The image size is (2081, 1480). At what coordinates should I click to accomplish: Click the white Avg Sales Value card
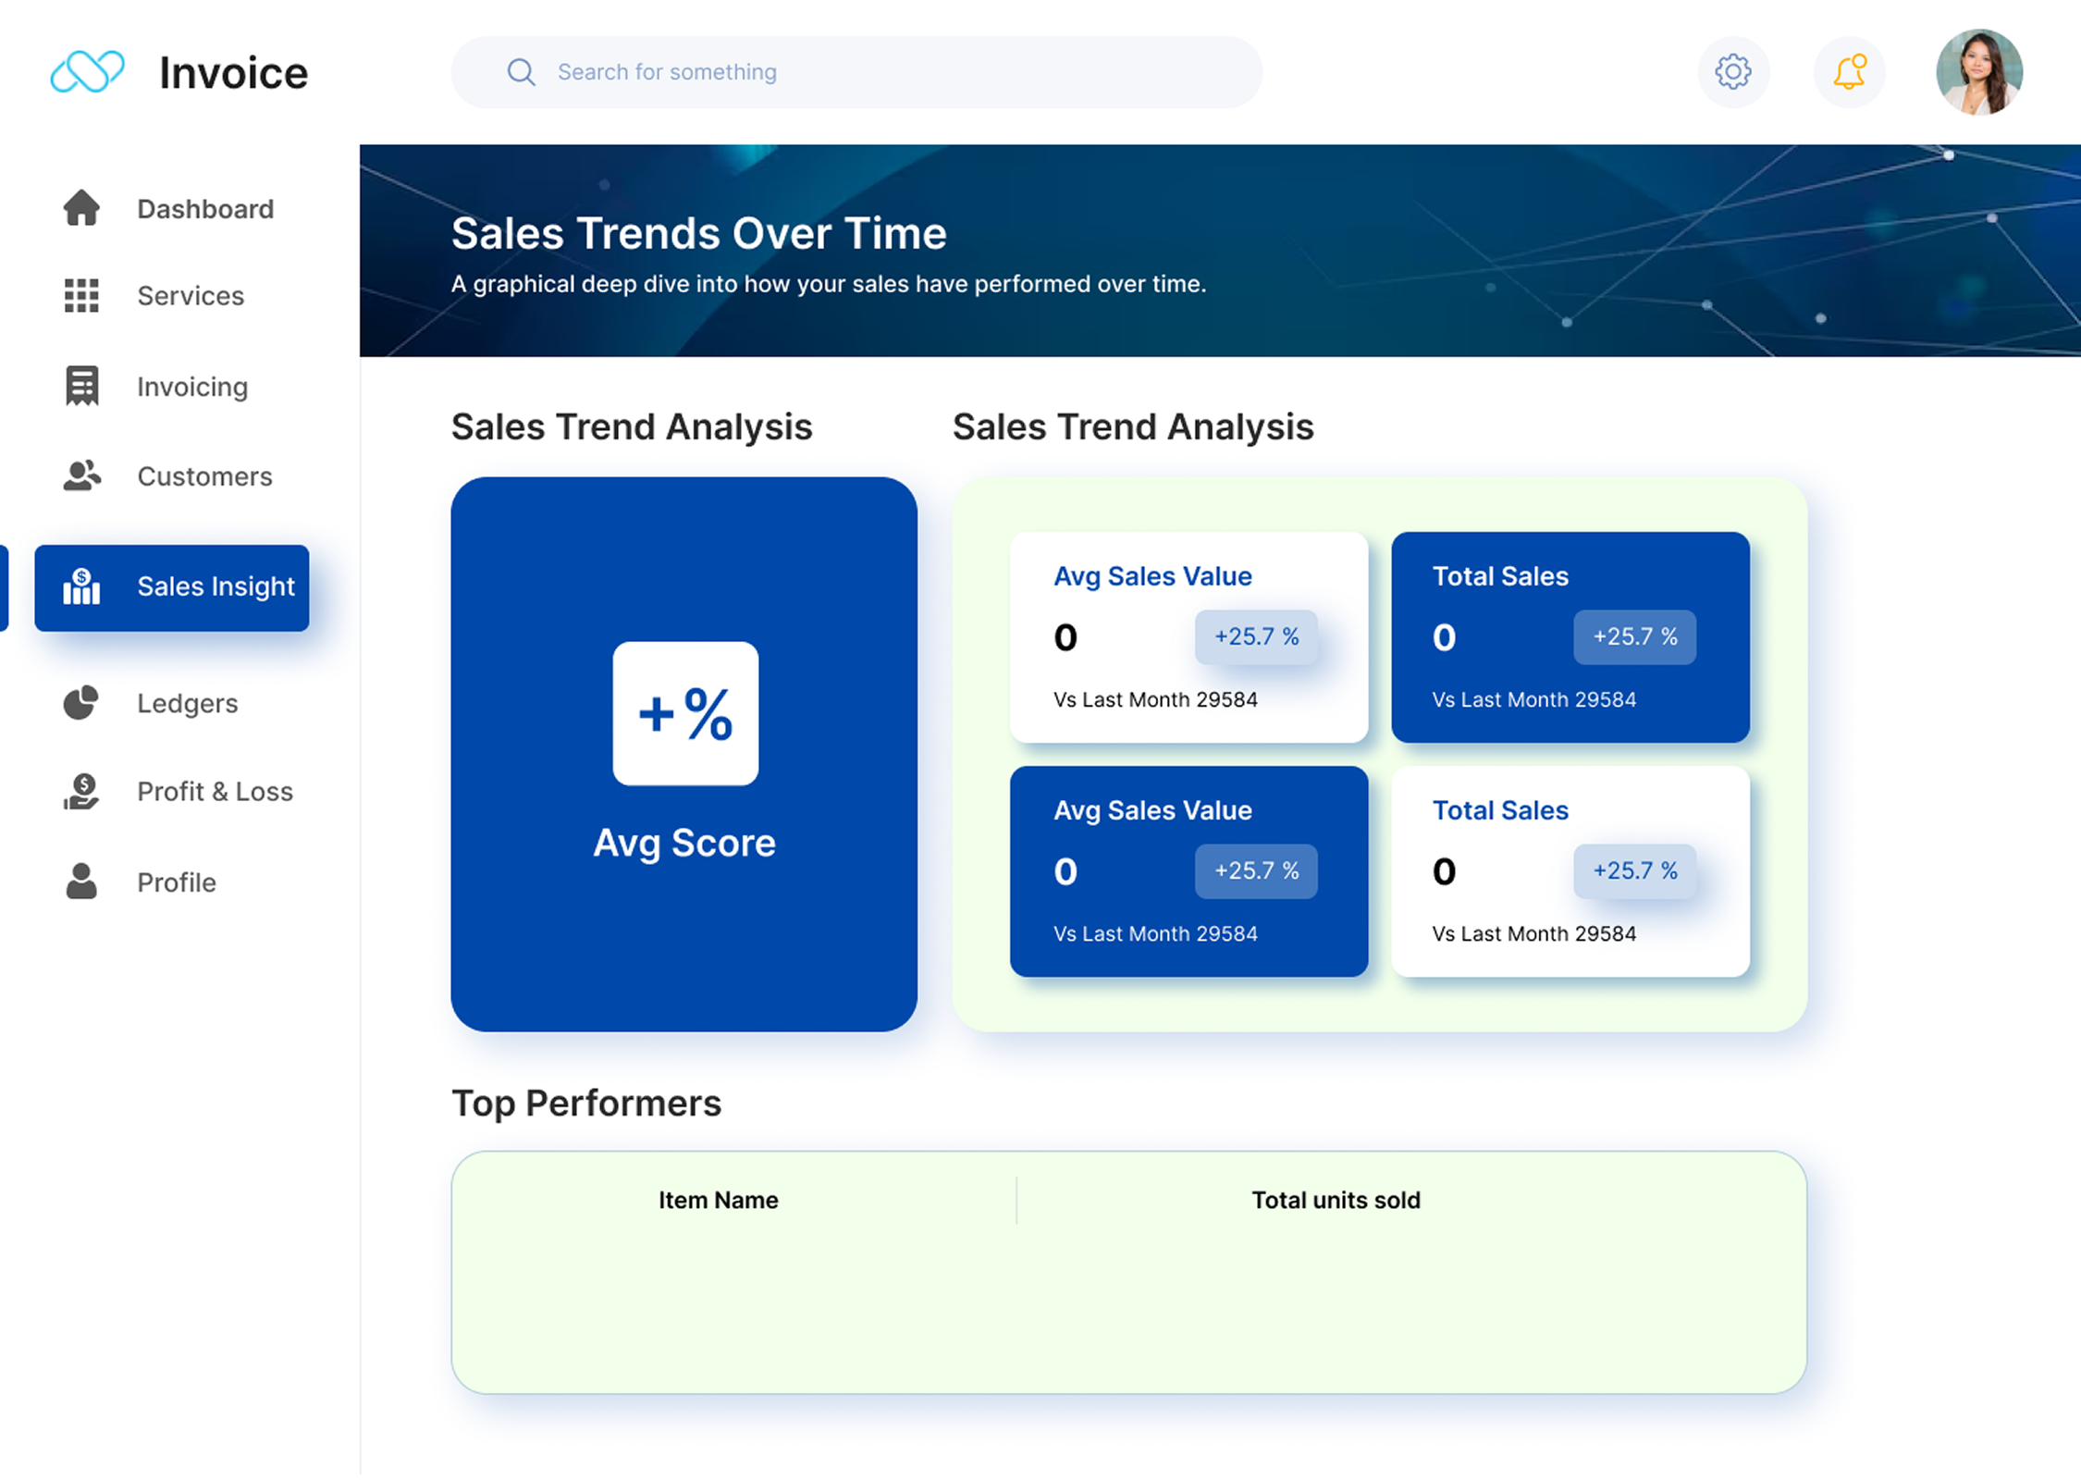pos(1188,636)
